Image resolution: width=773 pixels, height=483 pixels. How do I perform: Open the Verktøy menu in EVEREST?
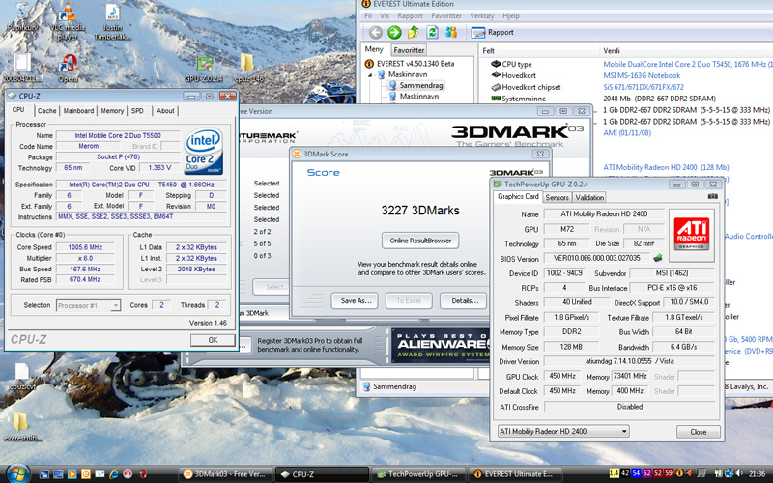tap(481, 15)
